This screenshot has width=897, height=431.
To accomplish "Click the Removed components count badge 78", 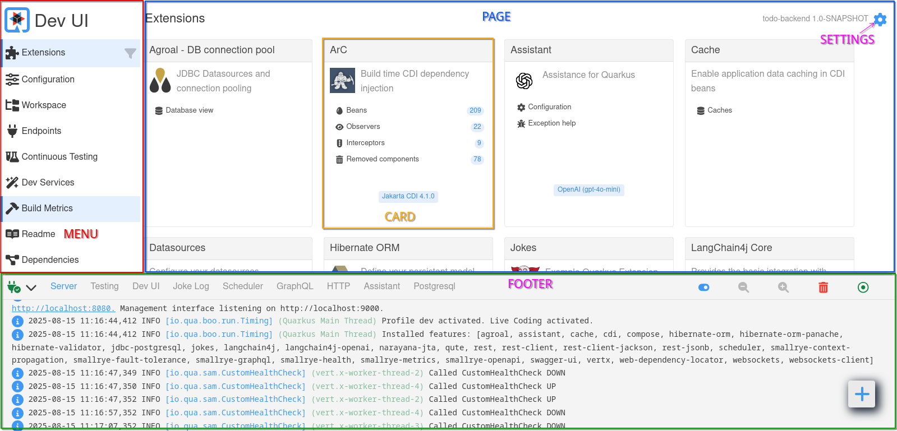I will click(x=477, y=159).
